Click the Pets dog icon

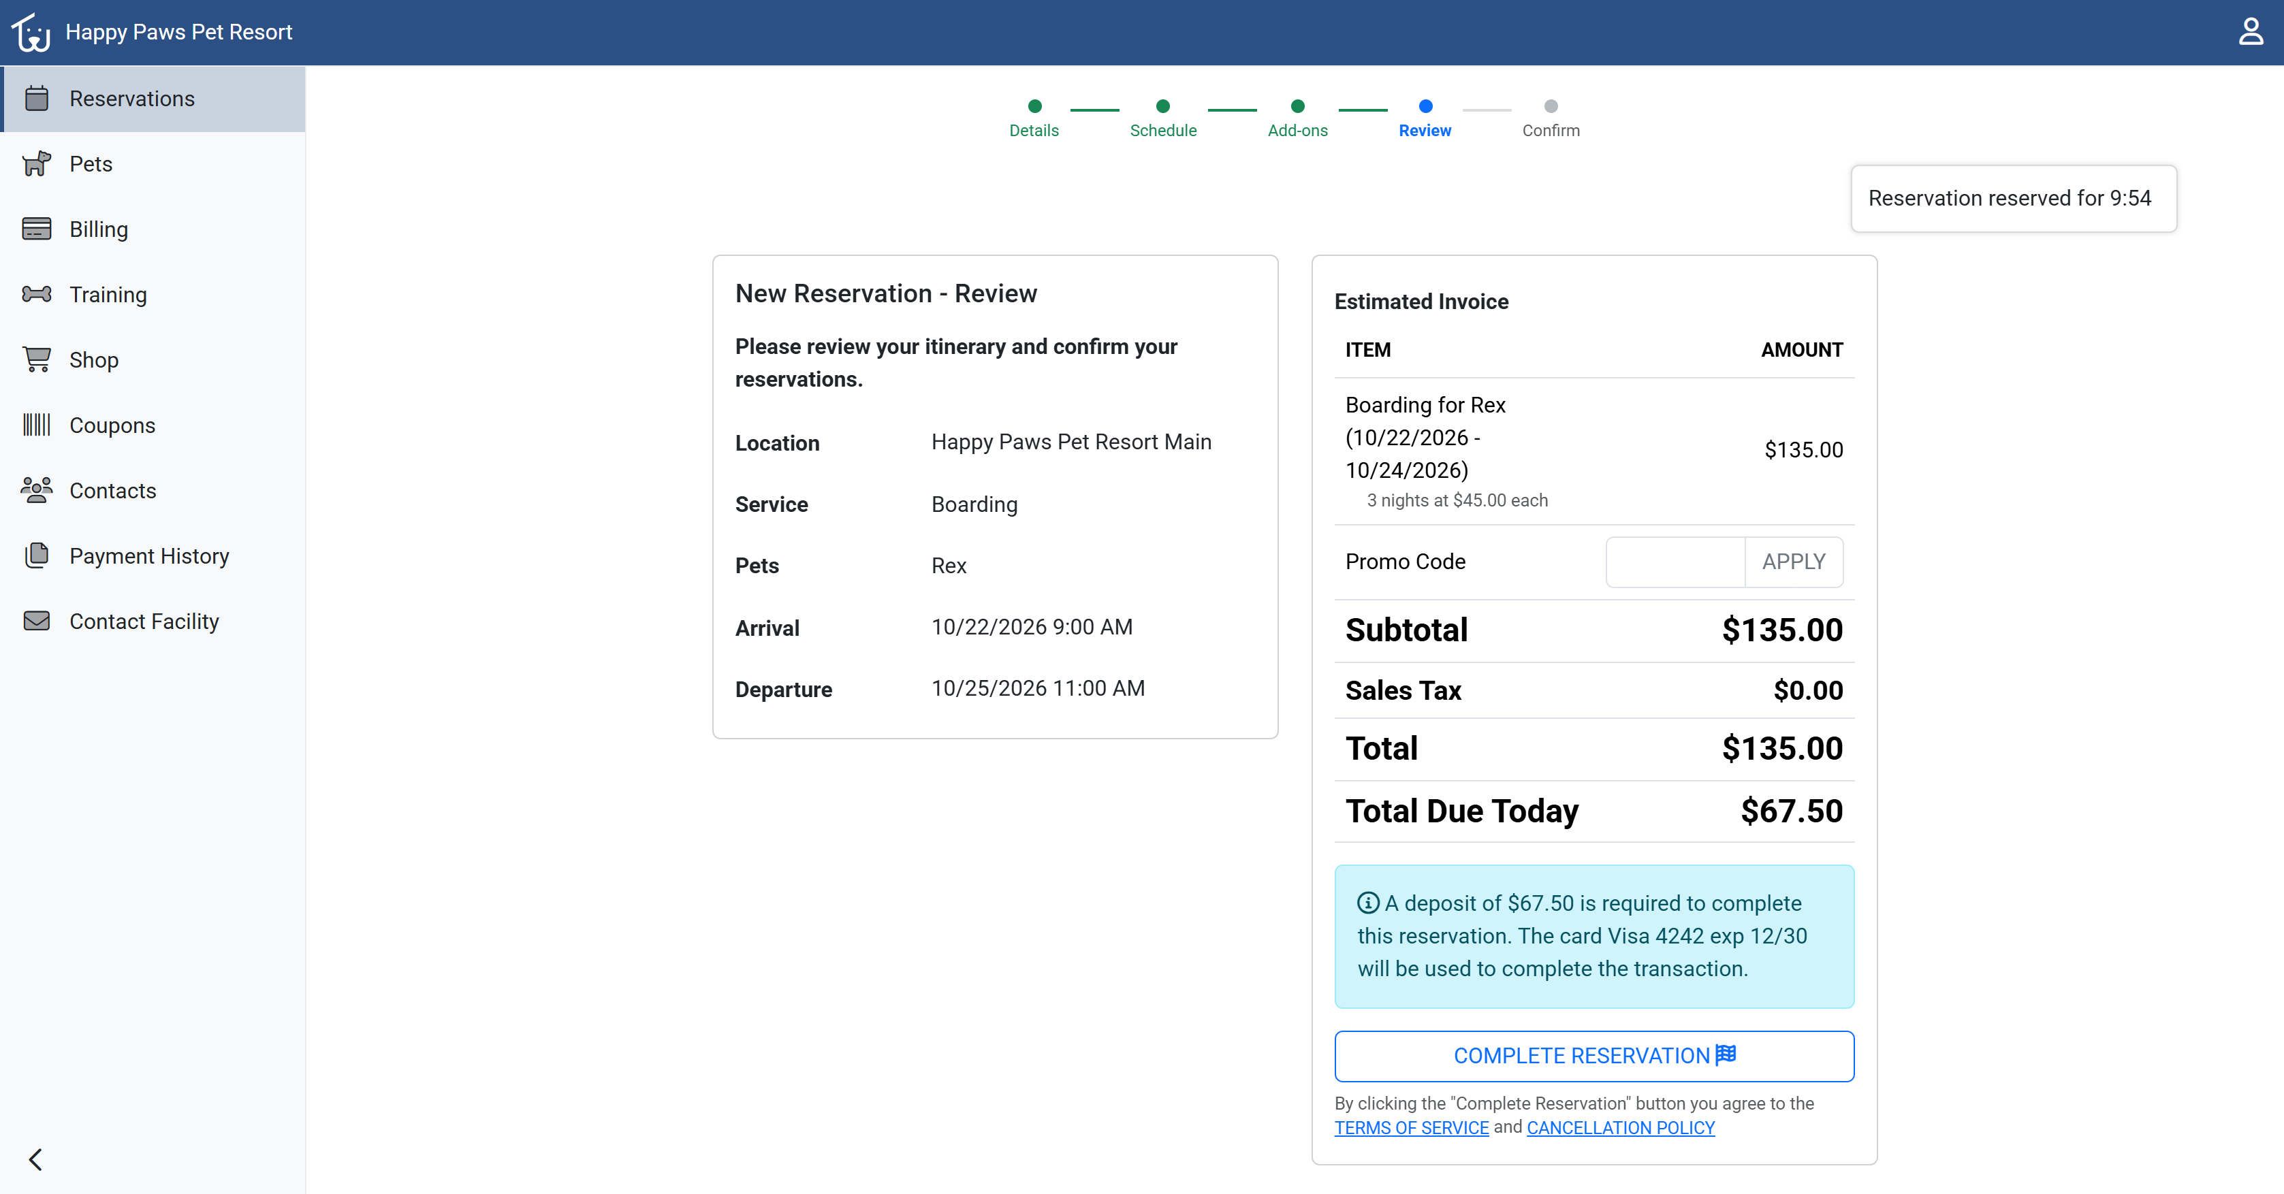pos(36,164)
